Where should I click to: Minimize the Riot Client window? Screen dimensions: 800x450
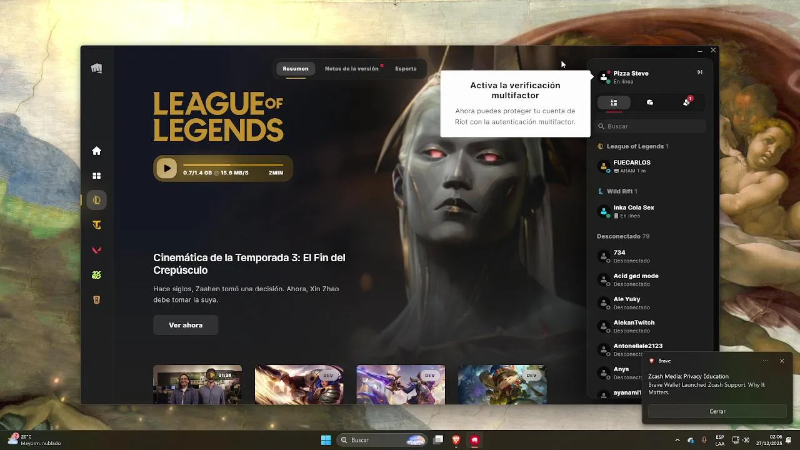pos(699,50)
